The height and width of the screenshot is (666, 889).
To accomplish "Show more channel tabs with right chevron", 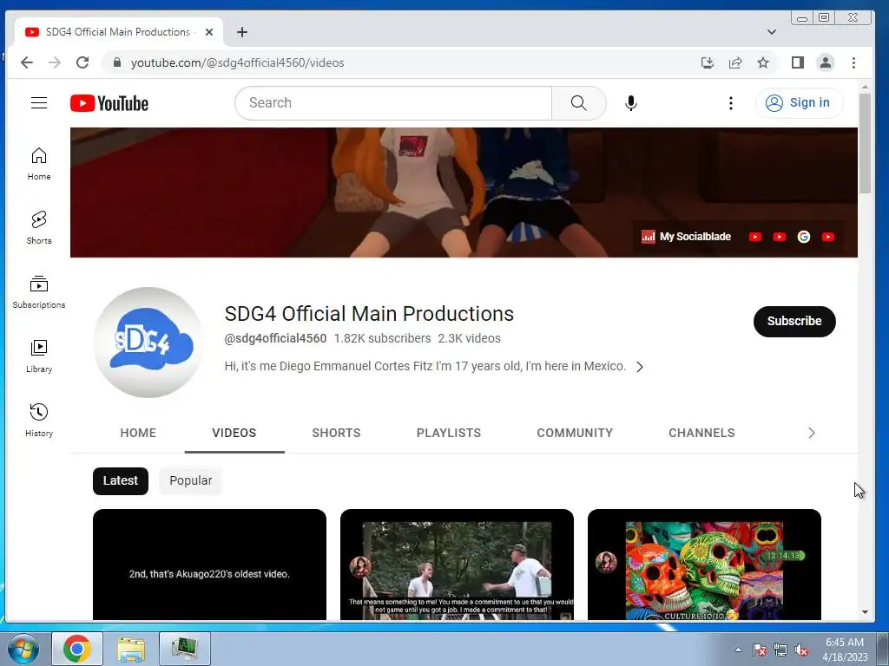I will 812,433.
